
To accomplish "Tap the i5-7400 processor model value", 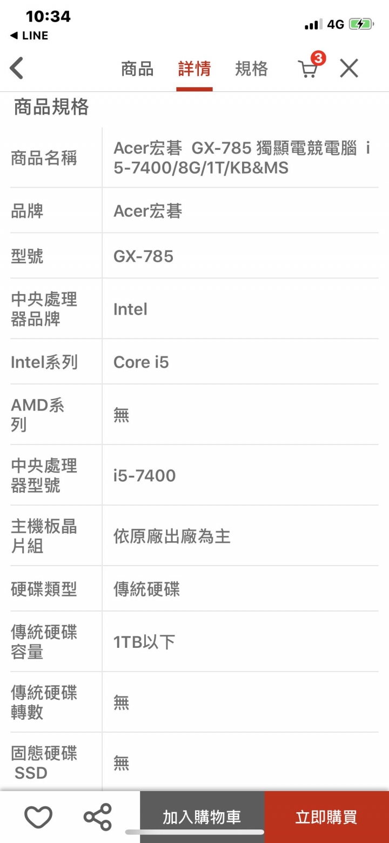I will click(x=144, y=475).
